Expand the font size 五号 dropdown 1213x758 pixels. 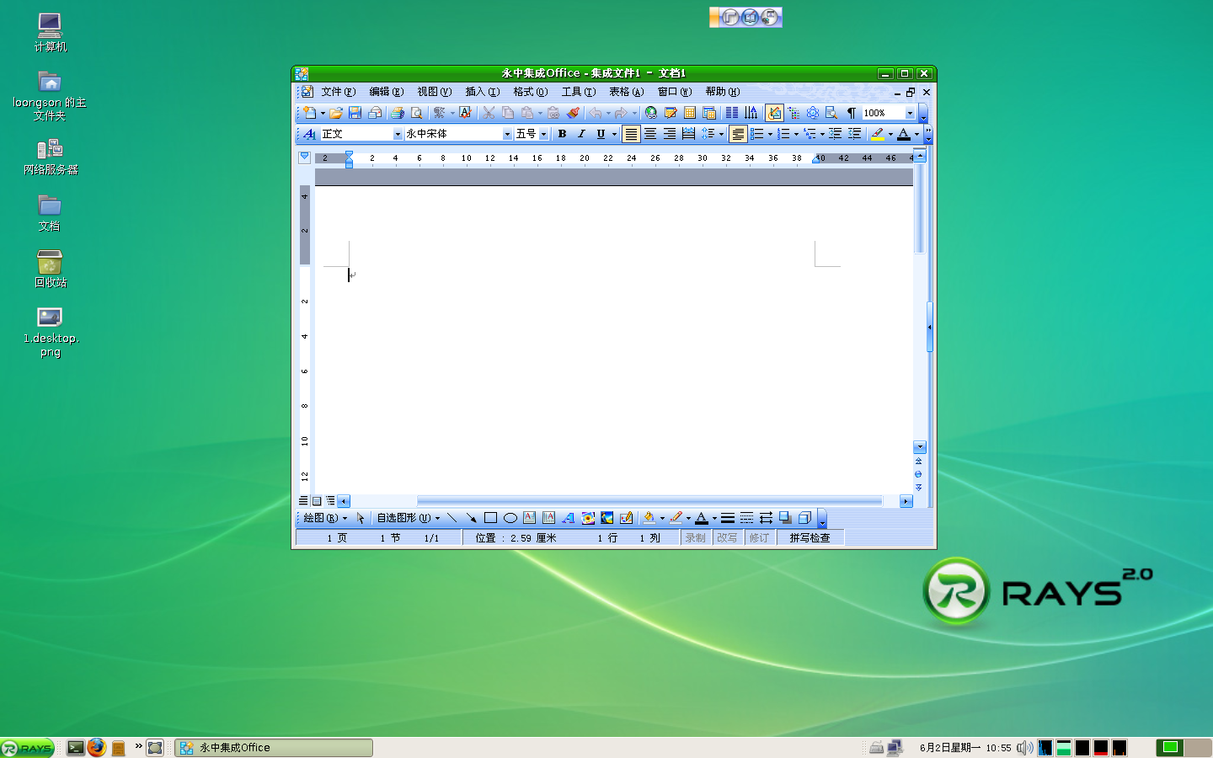[x=543, y=134]
